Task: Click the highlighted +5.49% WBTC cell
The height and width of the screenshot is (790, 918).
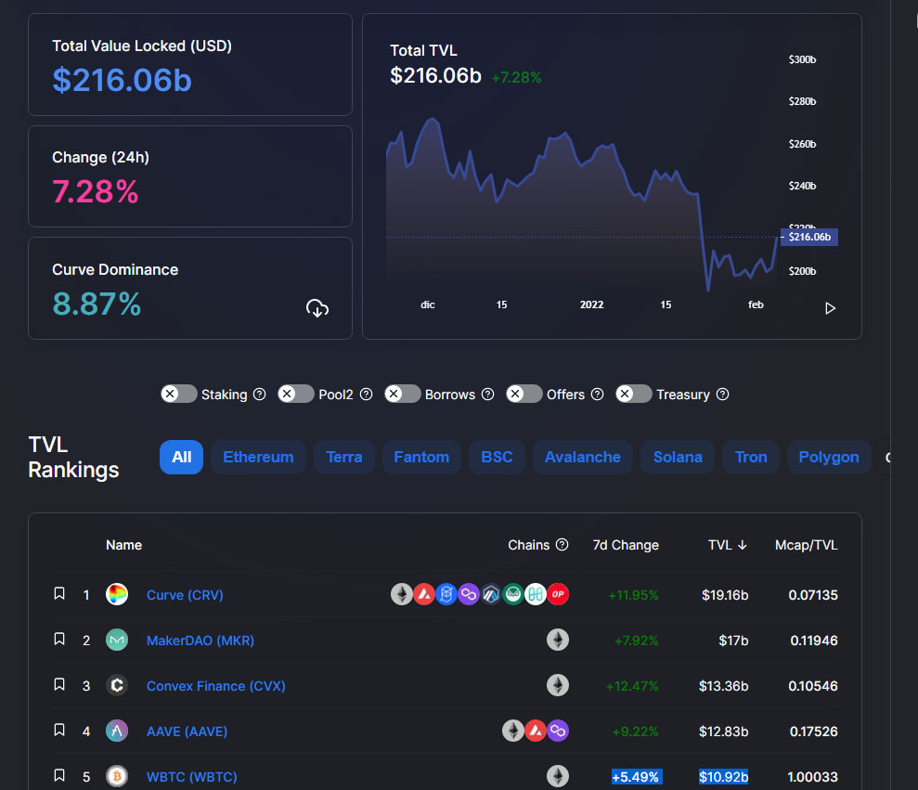Action: (x=637, y=777)
